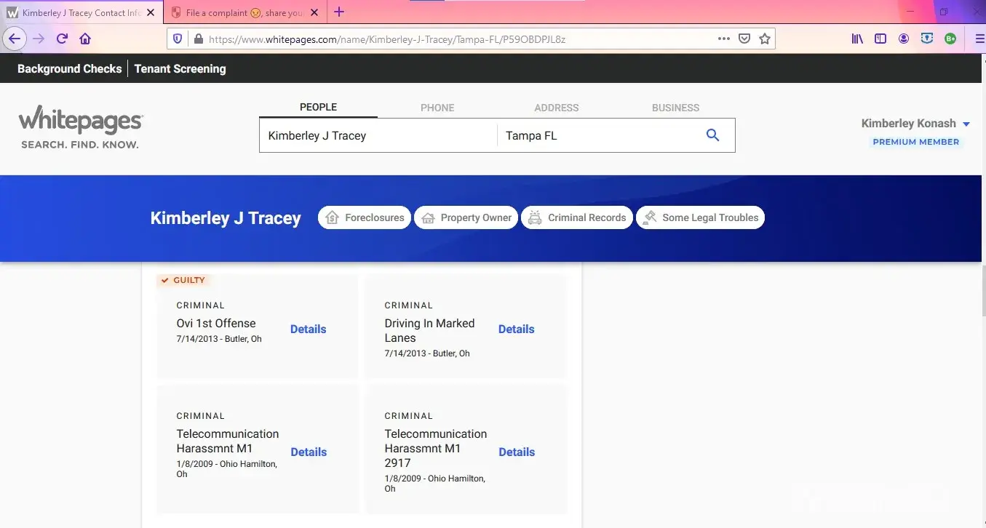Image resolution: width=986 pixels, height=528 pixels.
Task: Save the page to Pocket icon
Action: (x=744, y=39)
